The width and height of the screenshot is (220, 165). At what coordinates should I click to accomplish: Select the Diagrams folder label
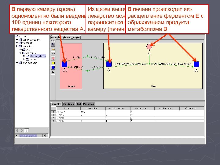tap(31, 53)
